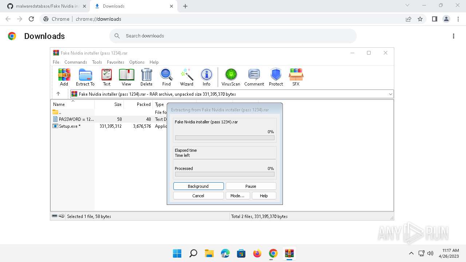
Task: Open the Windows Start menu
Action: point(177,253)
